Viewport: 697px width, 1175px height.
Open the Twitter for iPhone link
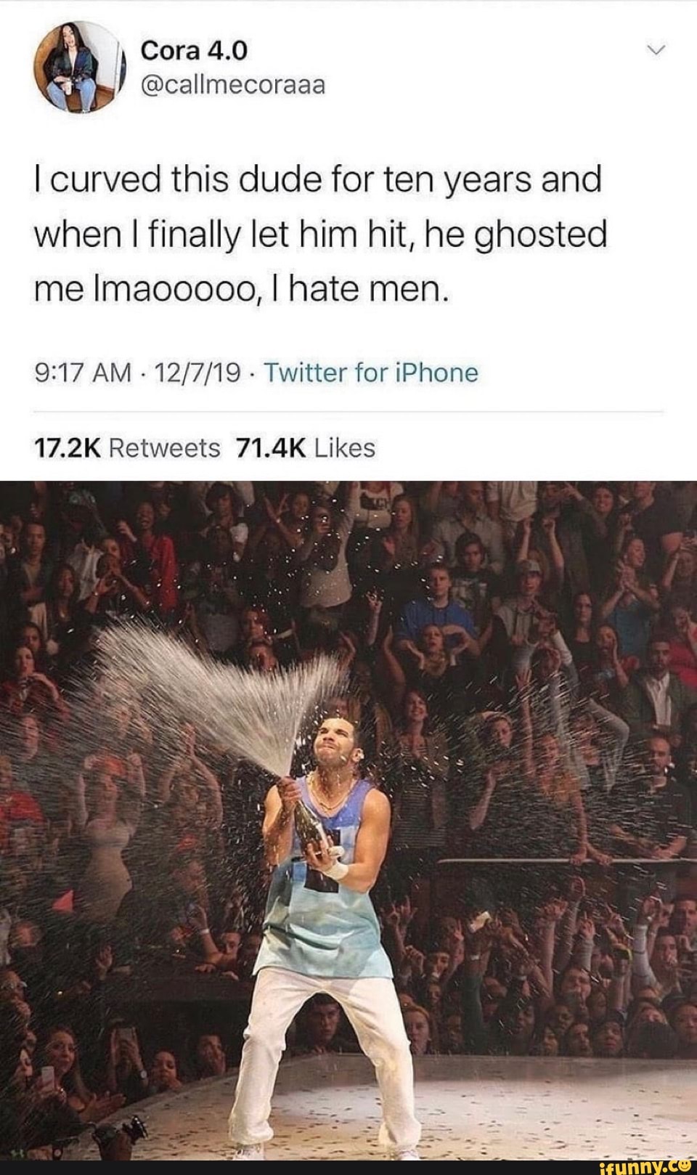click(370, 373)
